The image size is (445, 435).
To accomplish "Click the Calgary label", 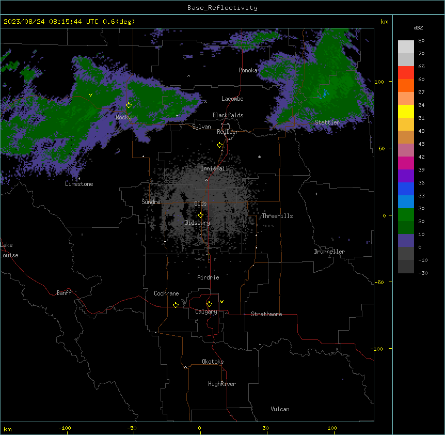I will tap(206, 312).
